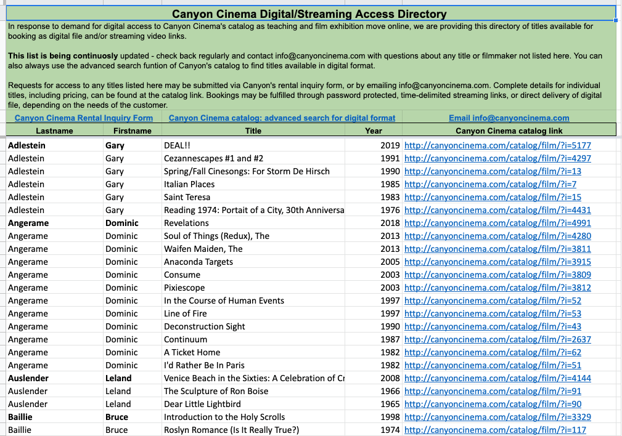Select the bold Dominic firstname cell

click(x=133, y=223)
